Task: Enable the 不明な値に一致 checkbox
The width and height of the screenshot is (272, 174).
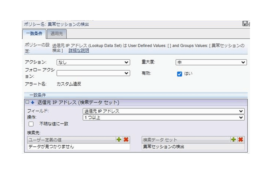Action: click(31, 124)
